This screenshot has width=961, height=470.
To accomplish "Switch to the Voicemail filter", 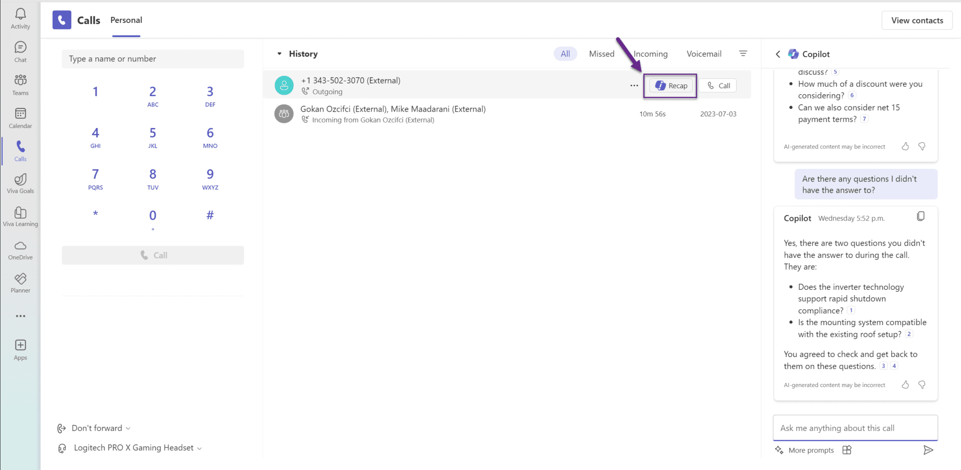I will pos(704,53).
